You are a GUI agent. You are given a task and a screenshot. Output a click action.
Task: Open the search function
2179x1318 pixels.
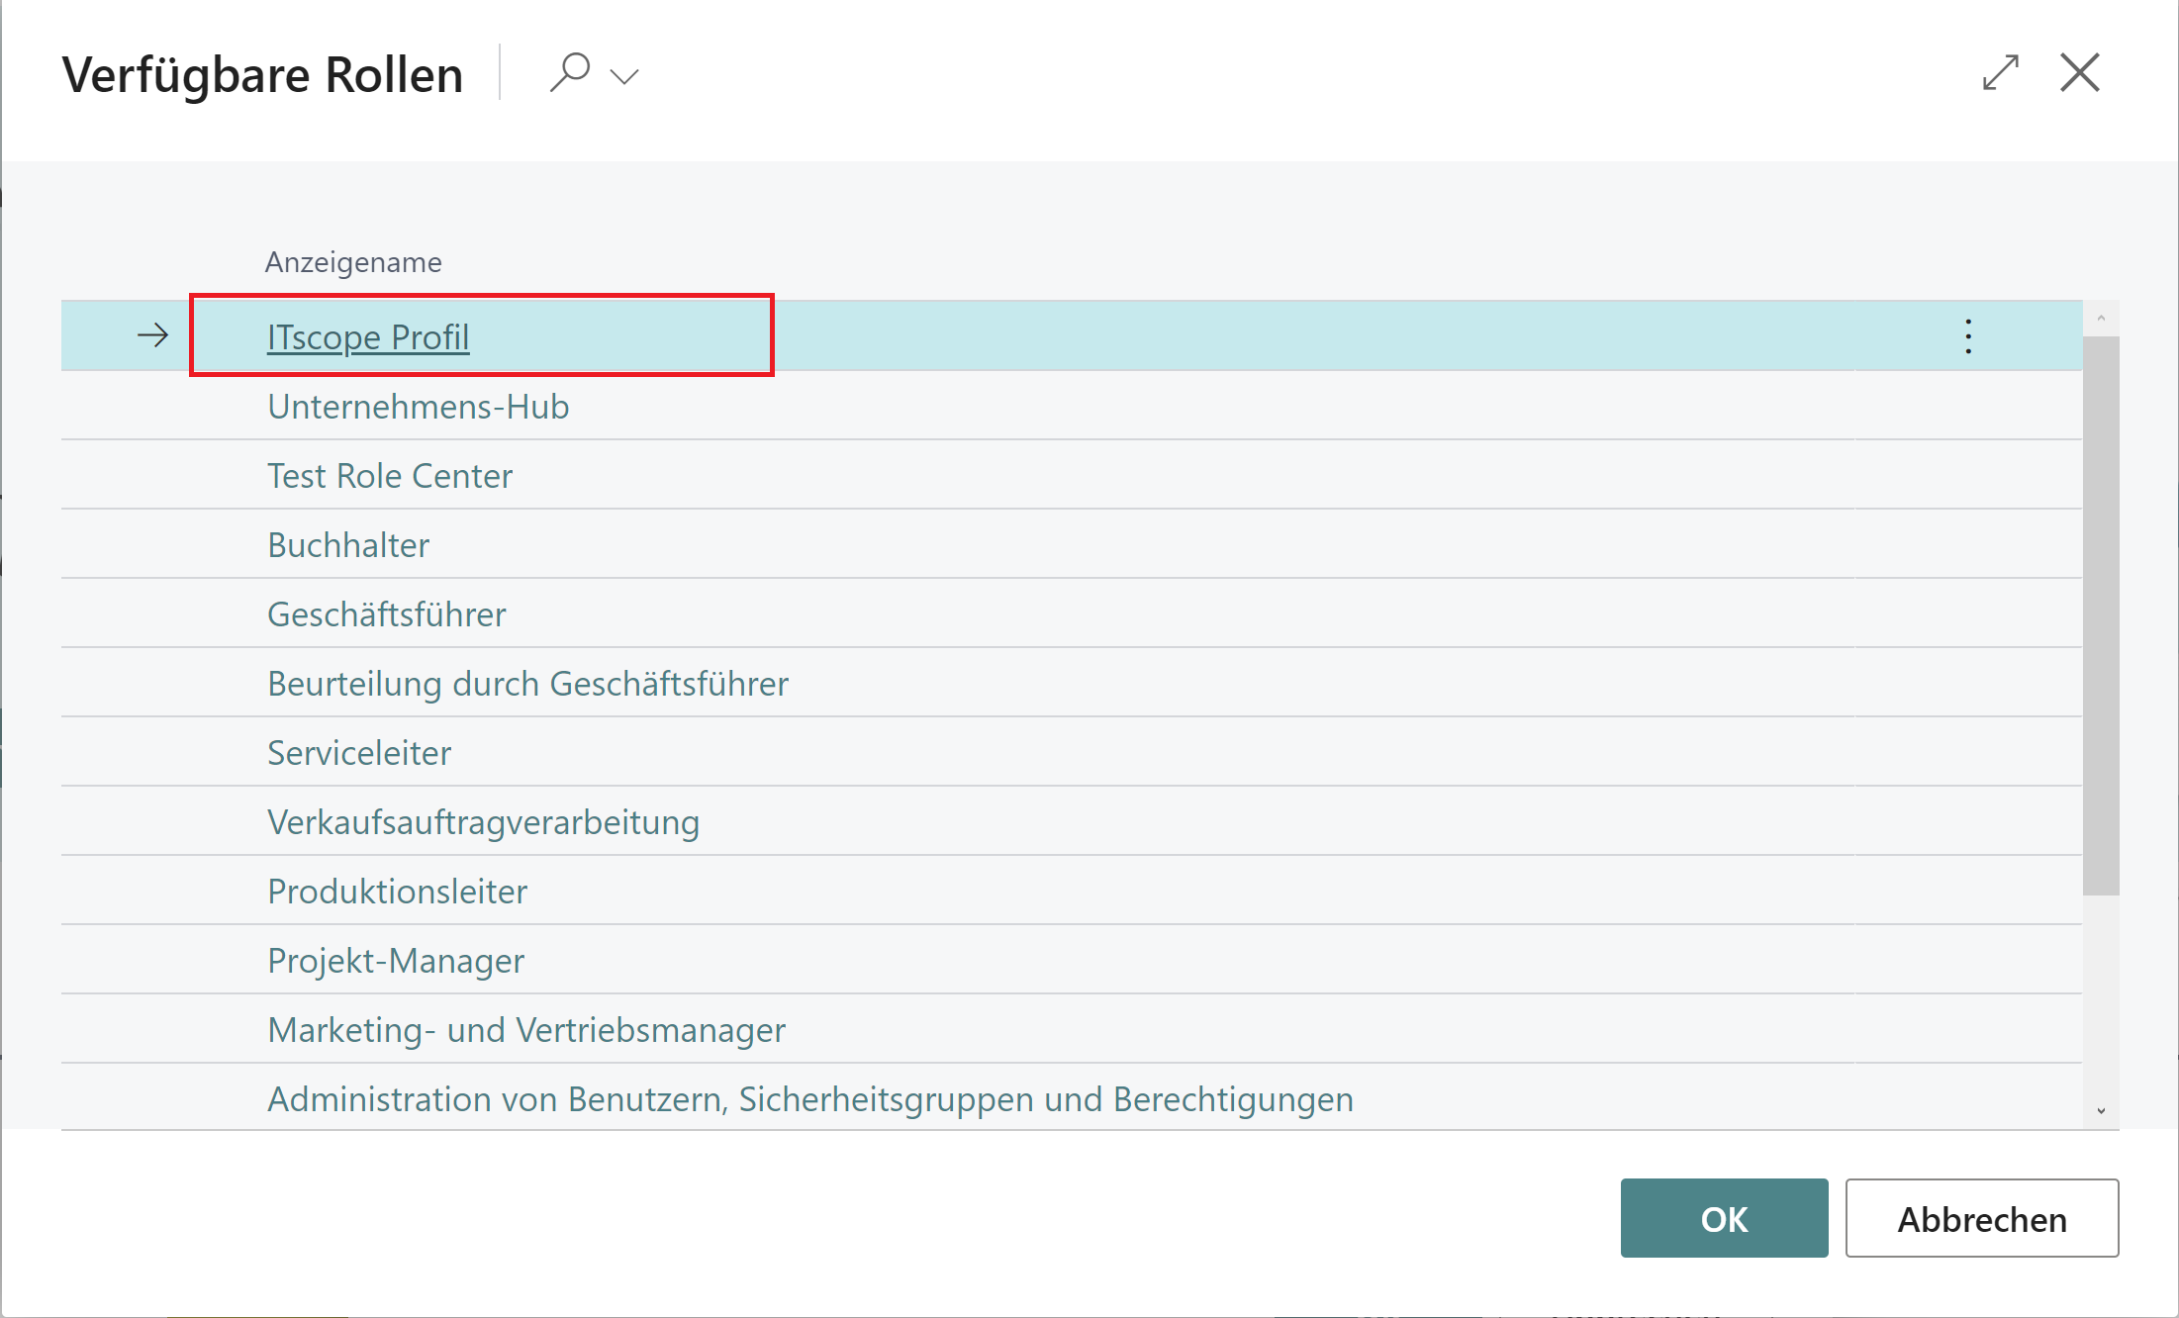572,71
